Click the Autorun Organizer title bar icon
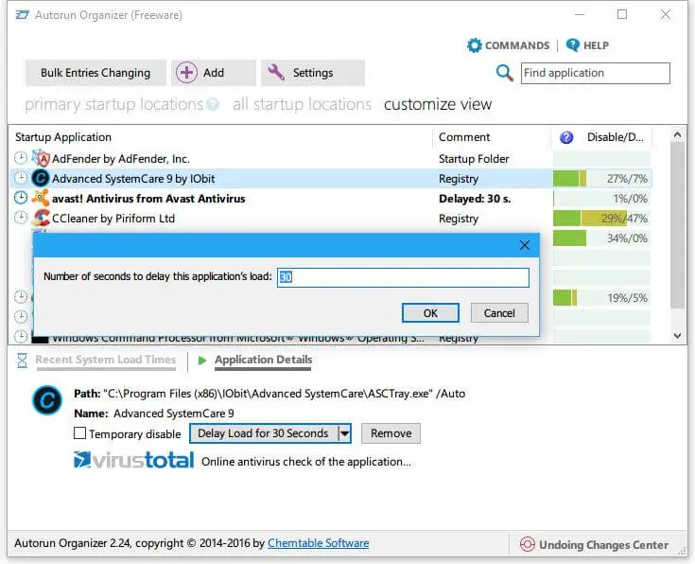Screen dimensions: 695x564 [22, 15]
